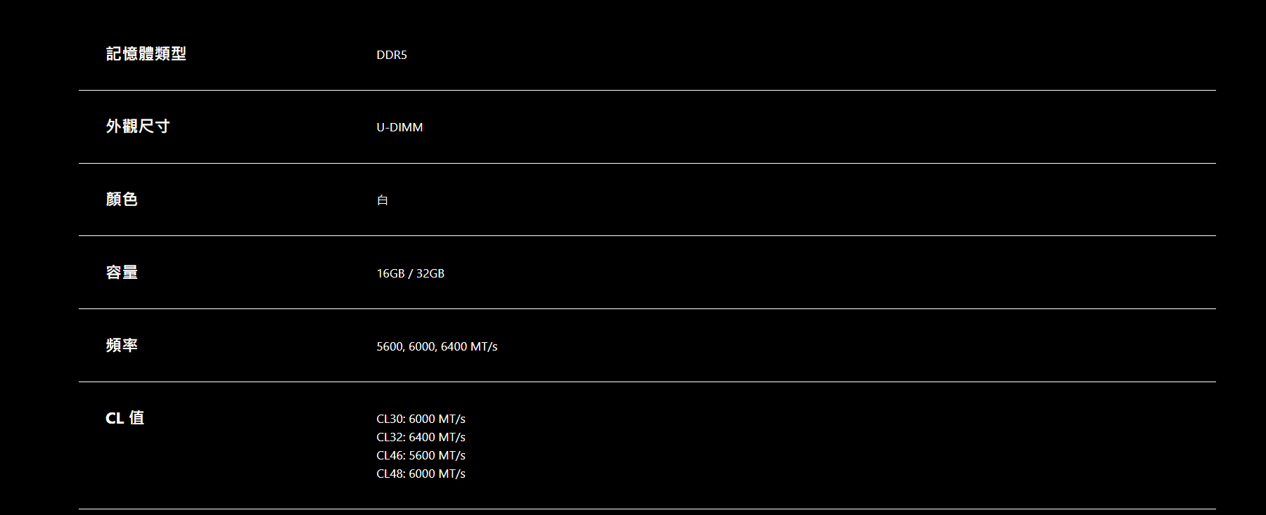The width and height of the screenshot is (1266, 515).
Task: Click 6400 in the 頻率 row
Action: point(454,346)
